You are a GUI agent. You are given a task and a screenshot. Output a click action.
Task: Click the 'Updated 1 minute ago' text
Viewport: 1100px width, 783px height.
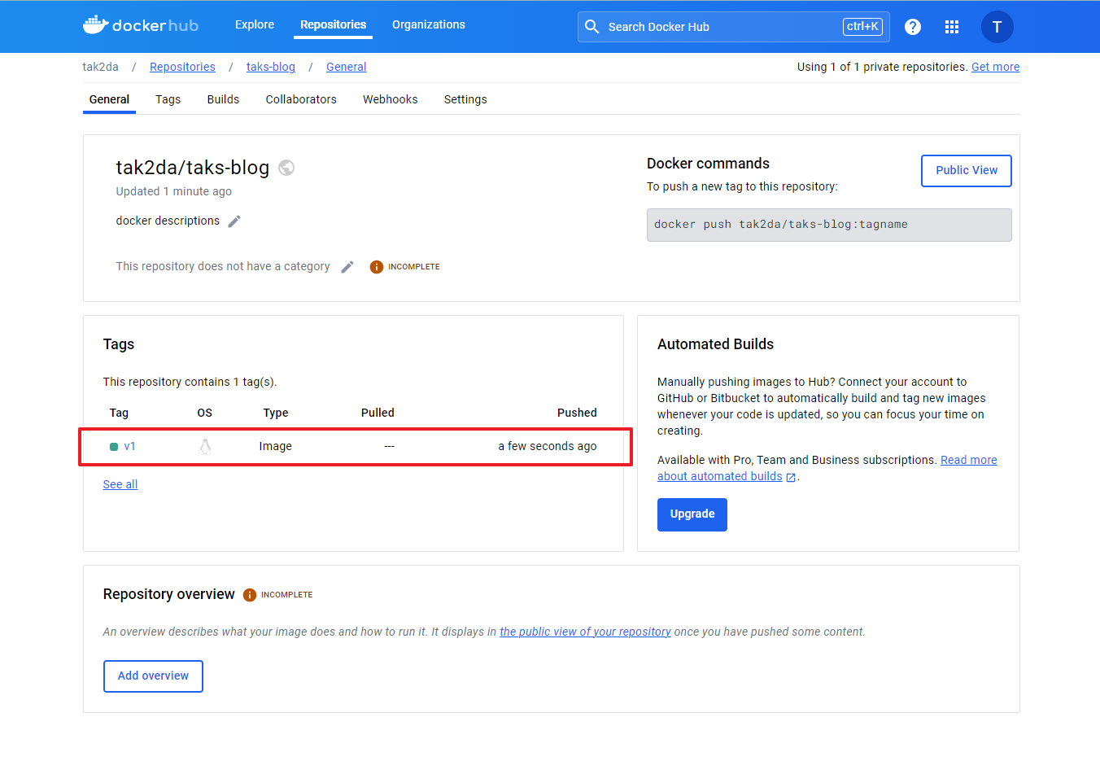coord(174,191)
